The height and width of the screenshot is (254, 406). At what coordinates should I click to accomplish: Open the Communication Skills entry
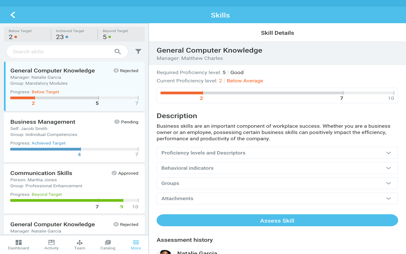tap(74, 189)
